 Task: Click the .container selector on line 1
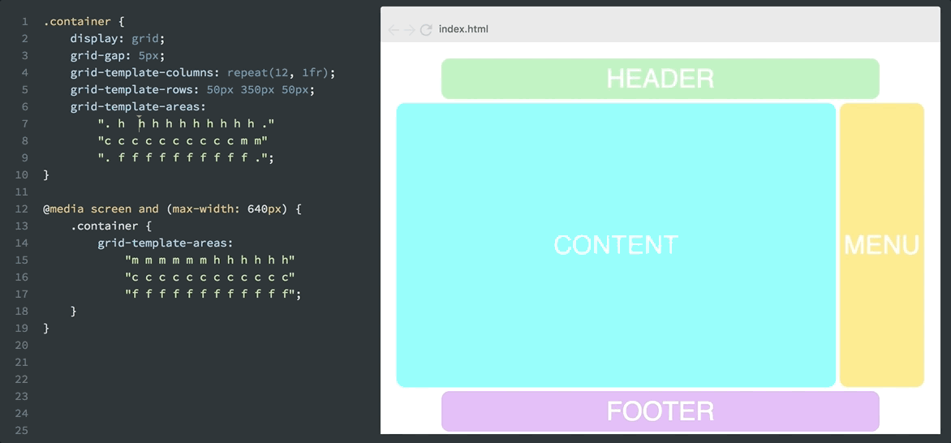[x=77, y=22]
